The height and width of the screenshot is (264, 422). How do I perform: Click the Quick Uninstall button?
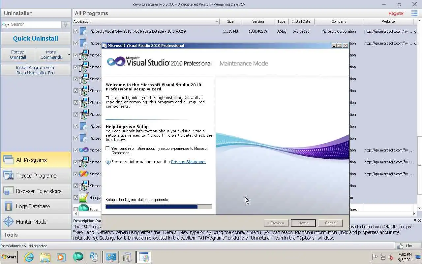36,39
